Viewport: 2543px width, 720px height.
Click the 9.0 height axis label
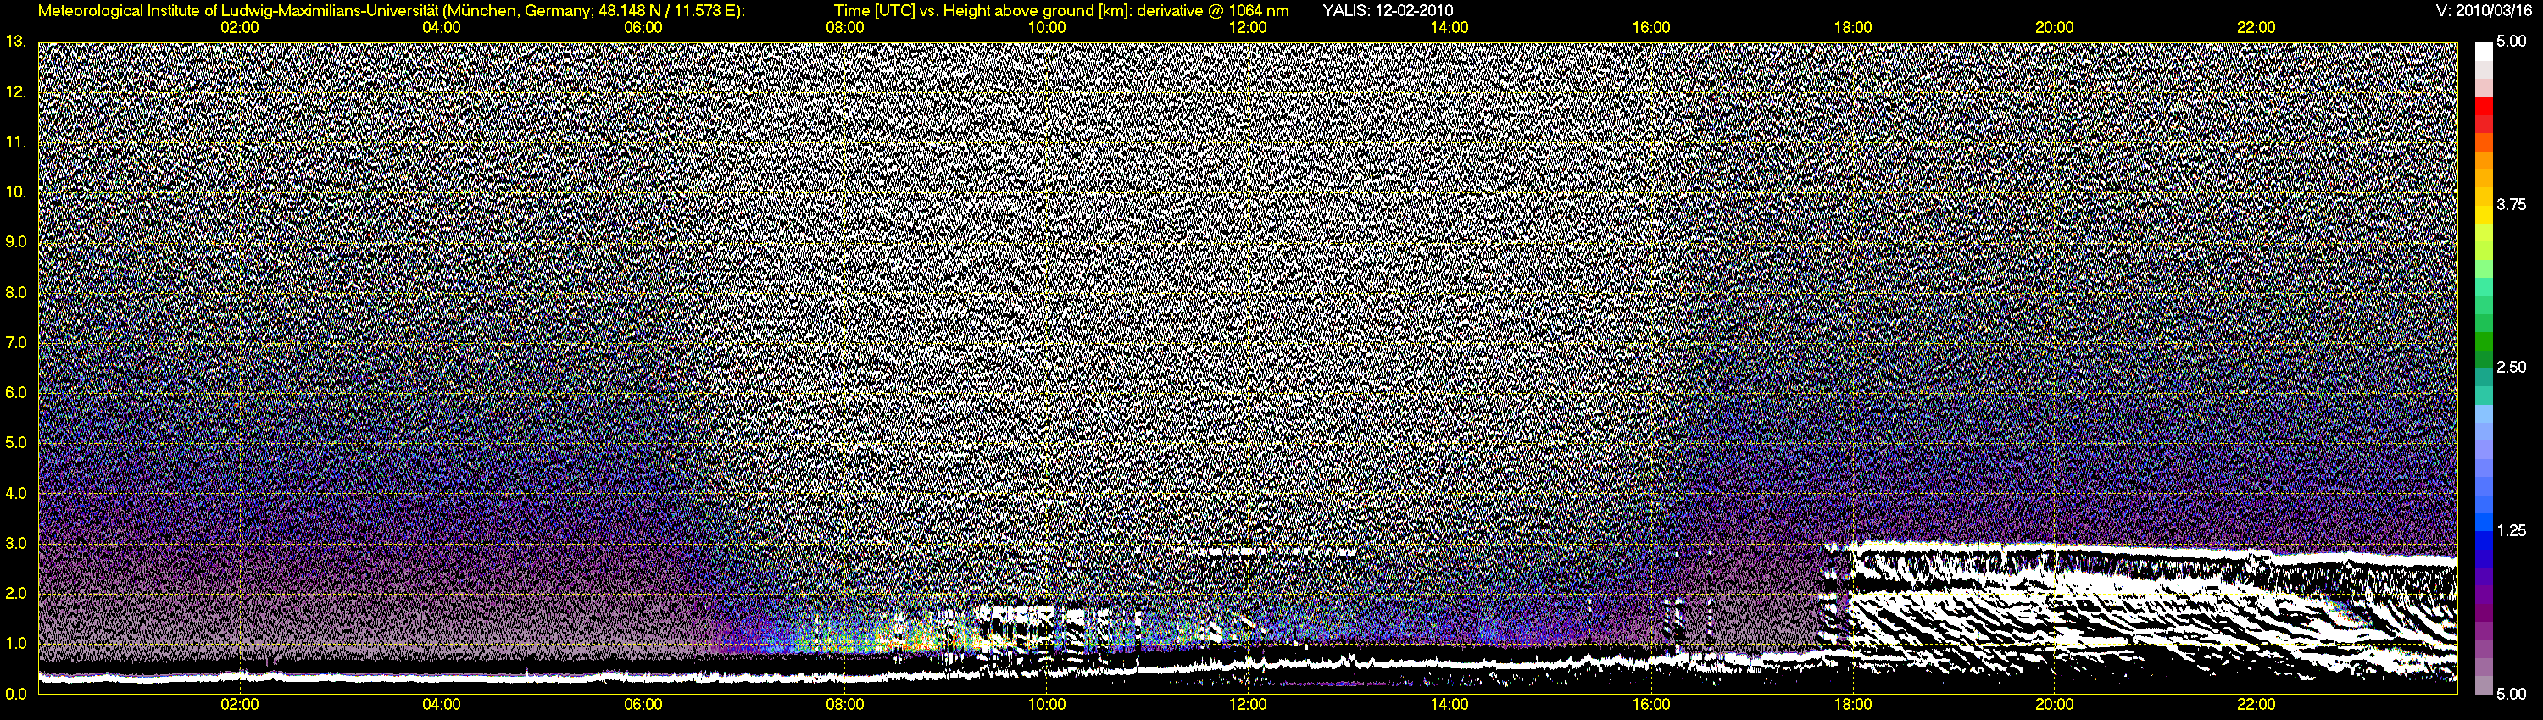pyautogui.click(x=16, y=241)
